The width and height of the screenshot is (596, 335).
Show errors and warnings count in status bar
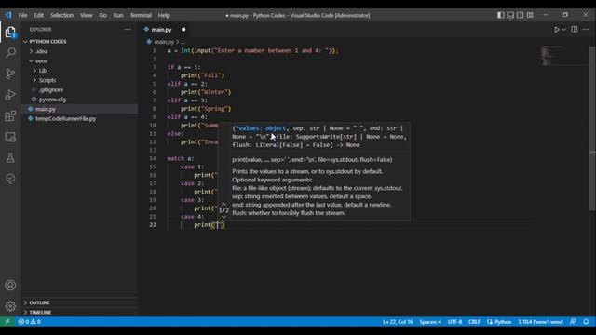pos(29,322)
